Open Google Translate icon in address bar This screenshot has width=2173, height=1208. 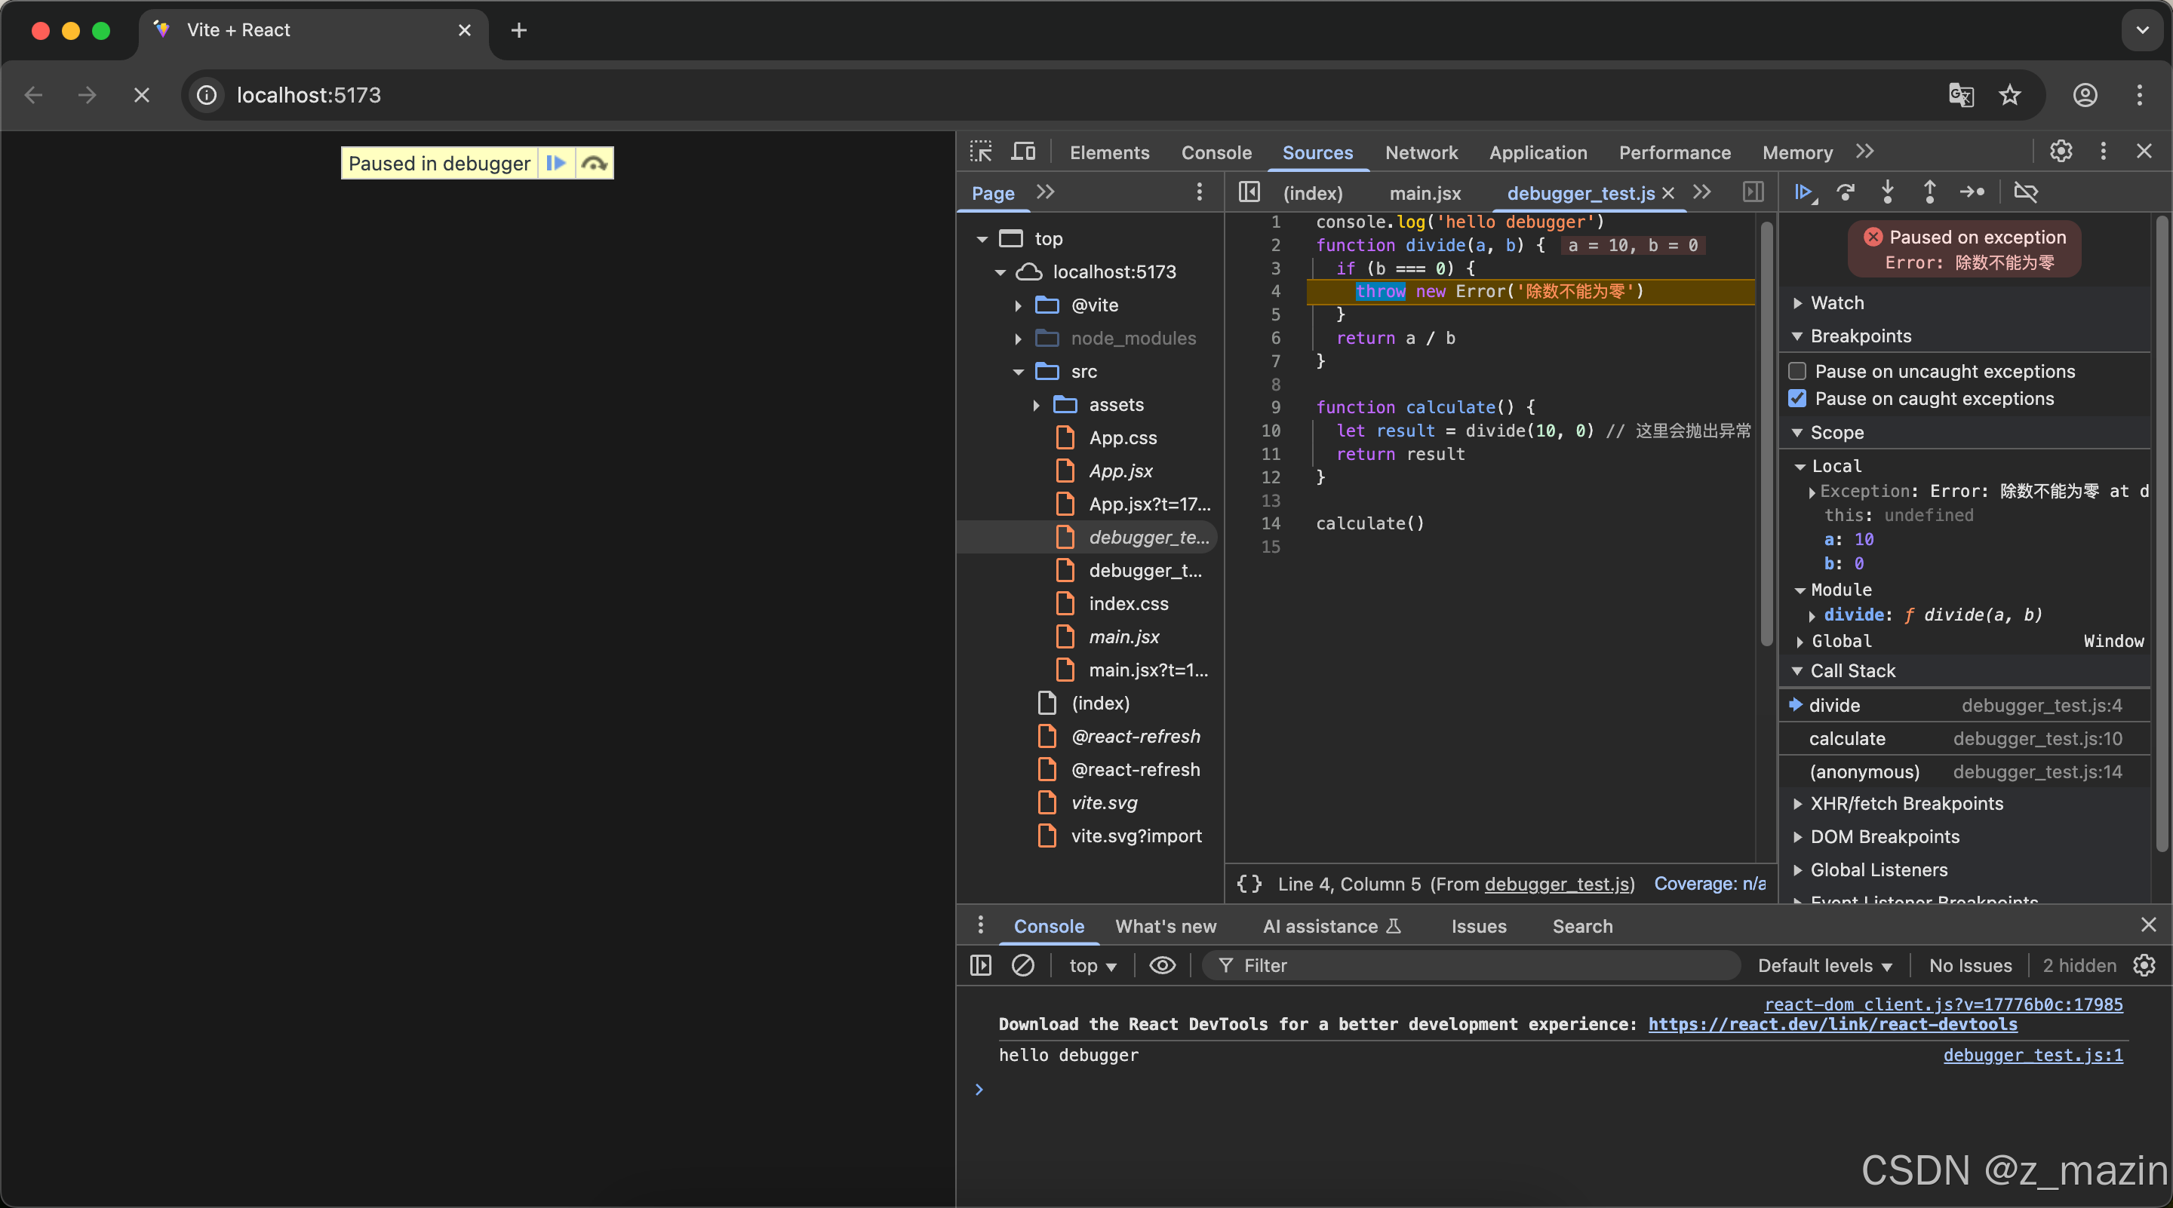tap(1961, 95)
